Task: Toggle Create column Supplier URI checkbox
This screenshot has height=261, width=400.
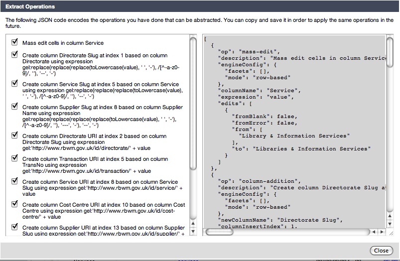Action: (x=14, y=227)
